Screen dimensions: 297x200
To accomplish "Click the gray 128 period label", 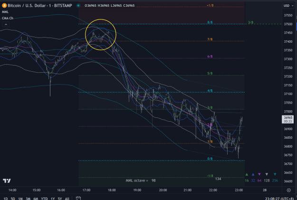I will [267, 181].
